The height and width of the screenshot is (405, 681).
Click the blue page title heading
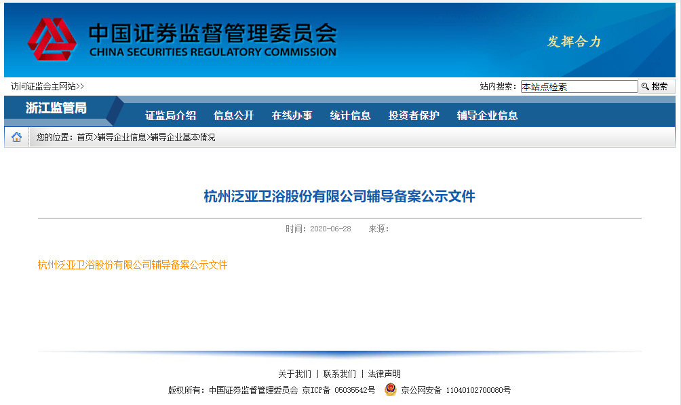tap(340, 197)
